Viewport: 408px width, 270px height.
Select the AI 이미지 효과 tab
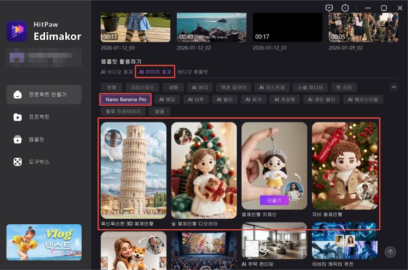tap(155, 72)
